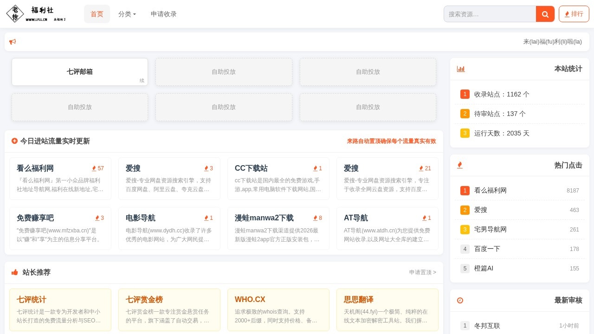Click the scrolling 来(lai)福(fu)利(li)啦(la) notice text

click(552, 42)
